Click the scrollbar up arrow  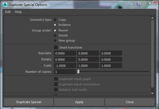pyautogui.click(x=152, y=18)
